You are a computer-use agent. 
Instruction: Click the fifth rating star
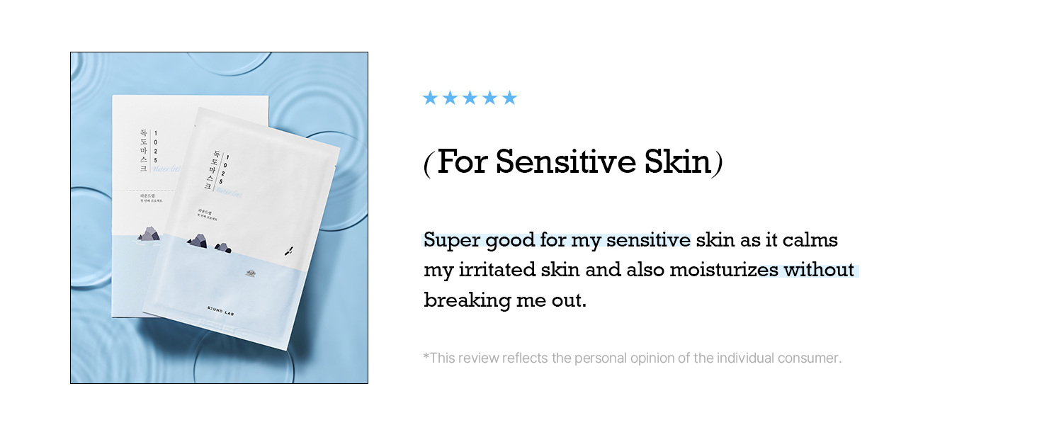point(509,98)
